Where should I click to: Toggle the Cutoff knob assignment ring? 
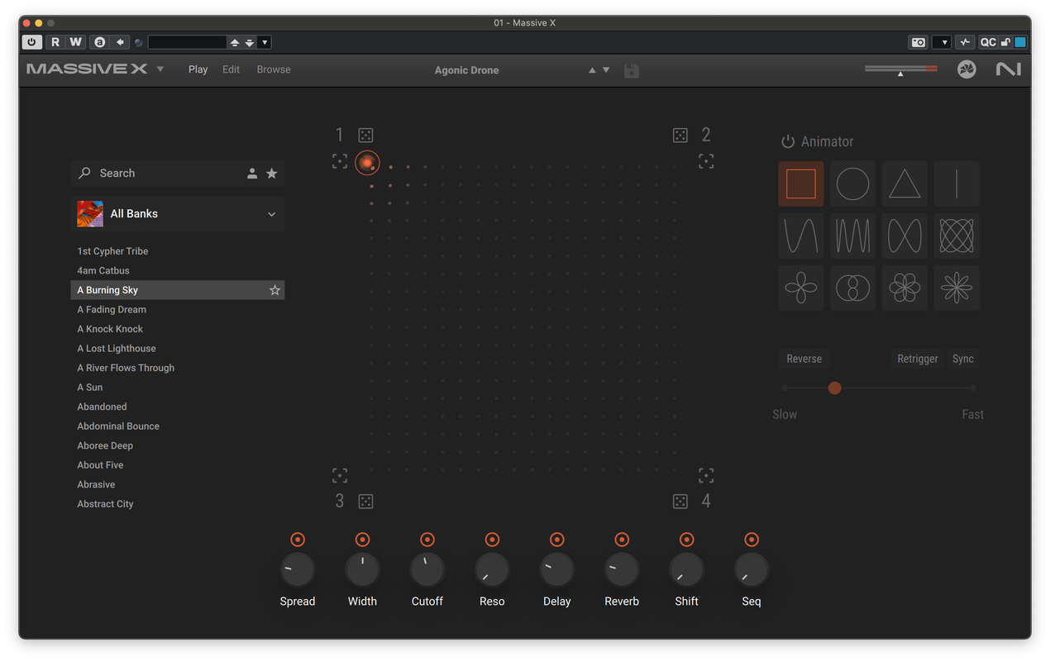(x=427, y=540)
